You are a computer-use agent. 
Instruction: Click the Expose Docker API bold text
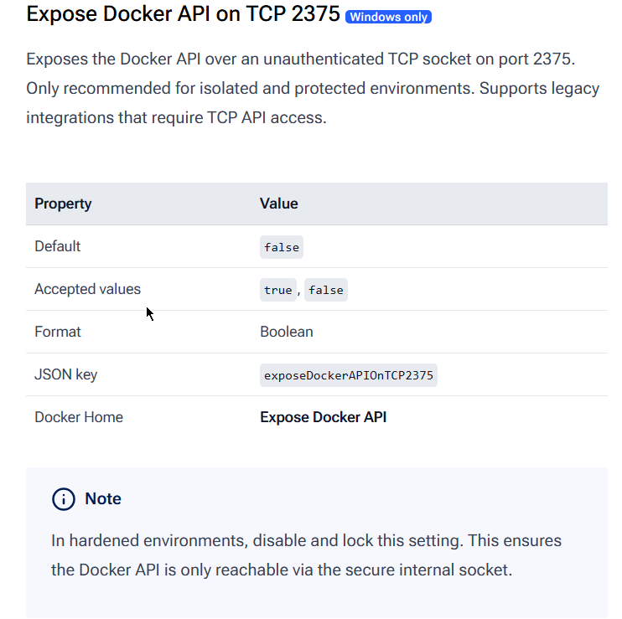323,417
